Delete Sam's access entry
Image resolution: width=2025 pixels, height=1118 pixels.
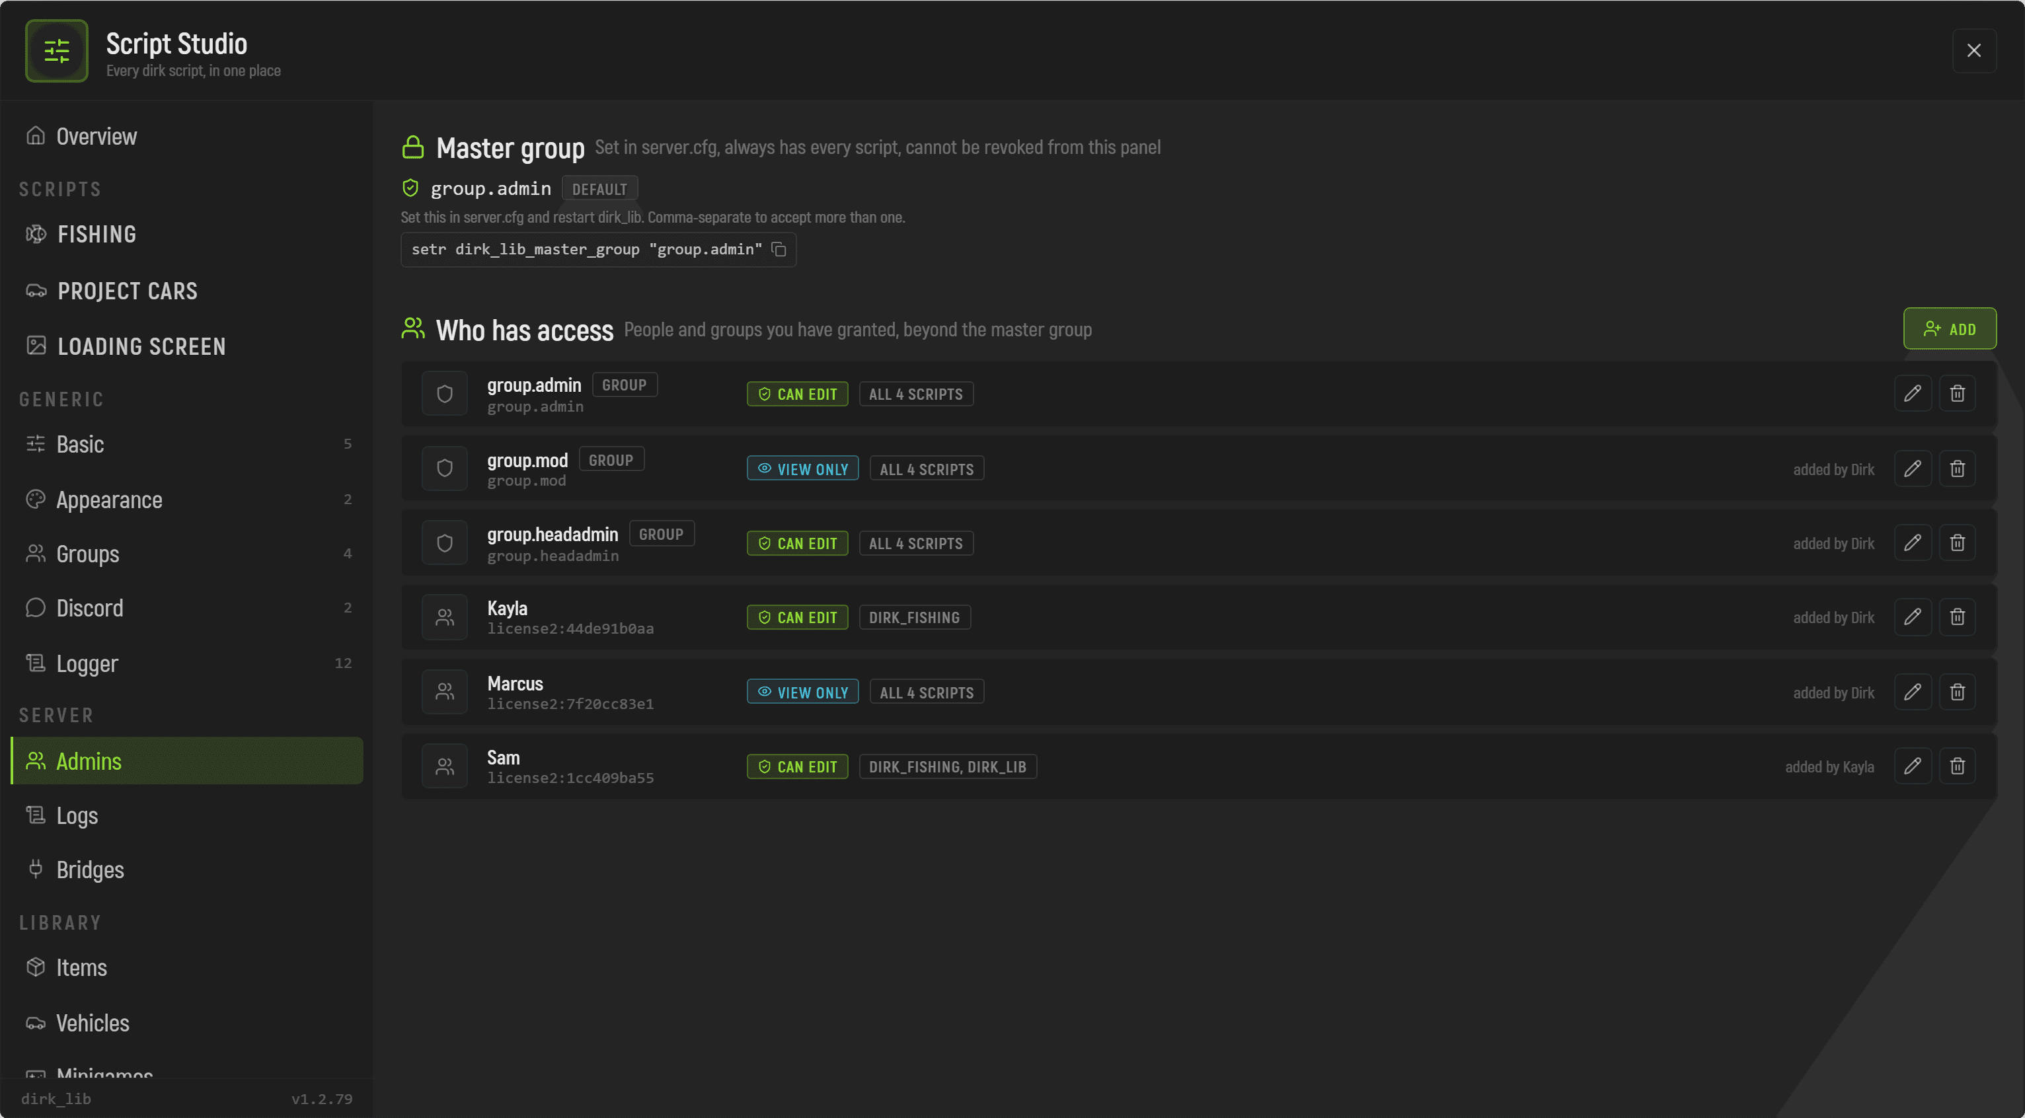(1958, 766)
